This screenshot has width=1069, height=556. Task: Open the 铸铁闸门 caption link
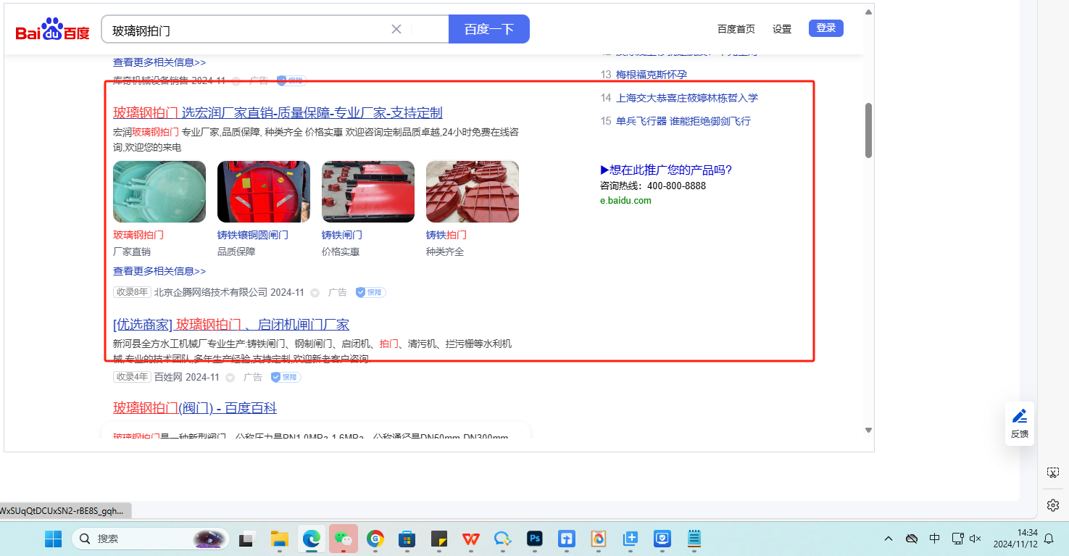342,235
